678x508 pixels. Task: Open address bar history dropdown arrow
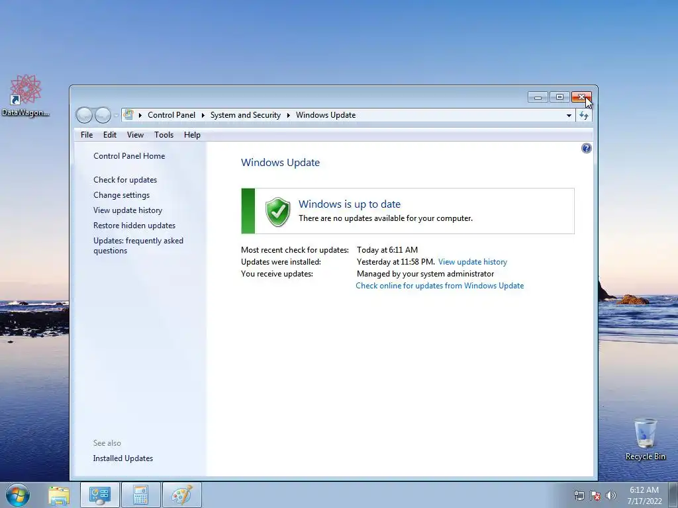pyautogui.click(x=569, y=115)
